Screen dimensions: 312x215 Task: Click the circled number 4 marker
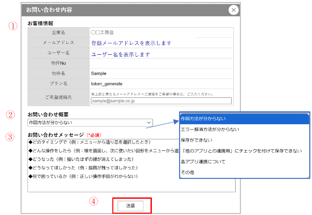(x=94, y=201)
